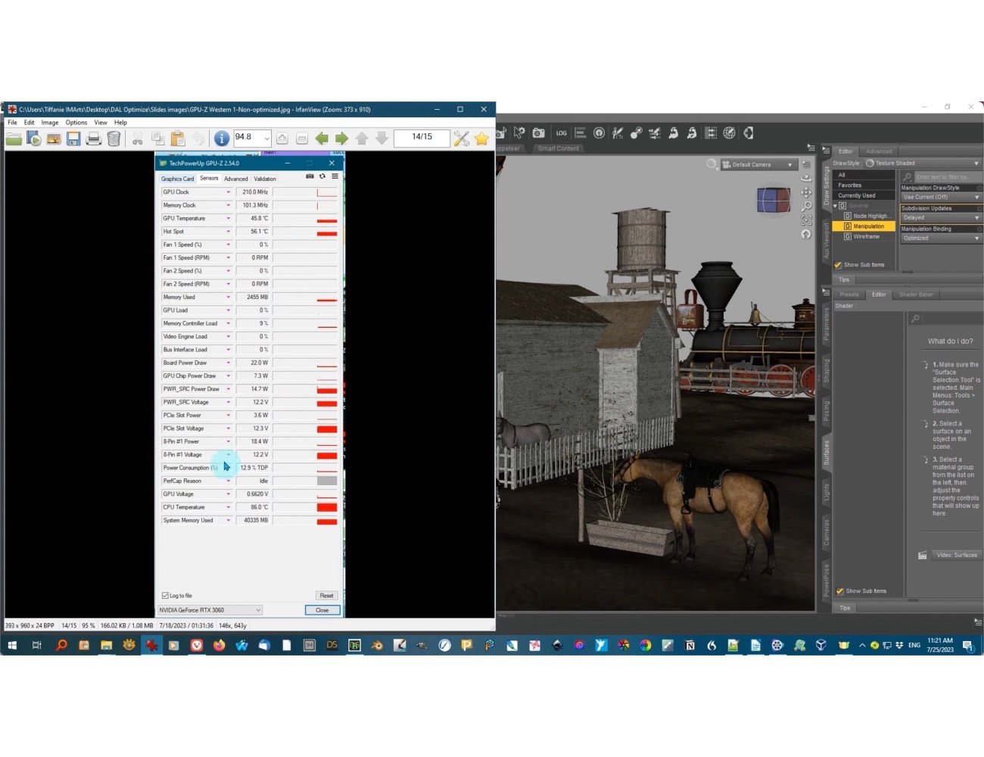Click the blue image info icon in IrfanView
984x757 pixels.
[220, 138]
